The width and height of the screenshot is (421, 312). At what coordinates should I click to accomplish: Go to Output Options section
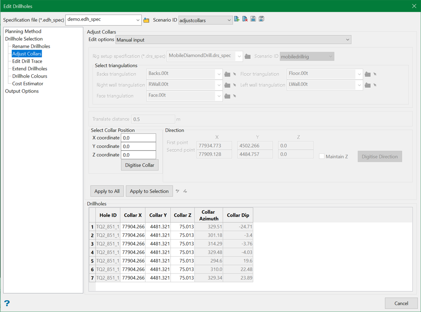[x=22, y=91]
